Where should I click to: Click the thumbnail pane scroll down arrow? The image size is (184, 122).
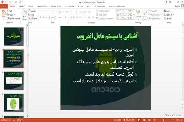click(28, 116)
